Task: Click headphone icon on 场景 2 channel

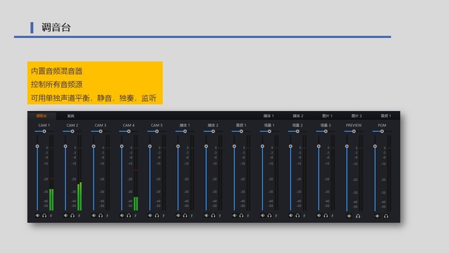Action: [x=298, y=215]
